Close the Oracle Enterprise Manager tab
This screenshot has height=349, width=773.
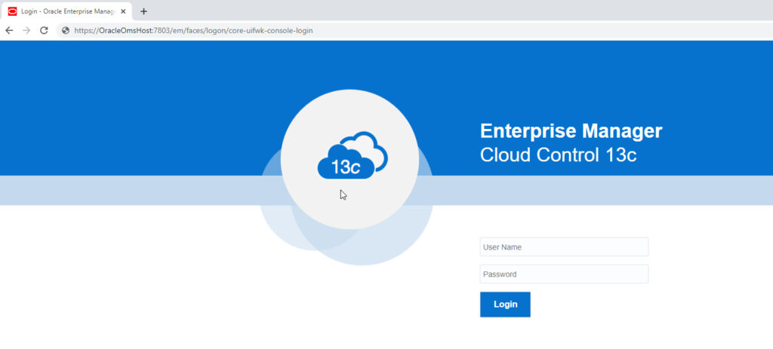[x=123, y=11]
